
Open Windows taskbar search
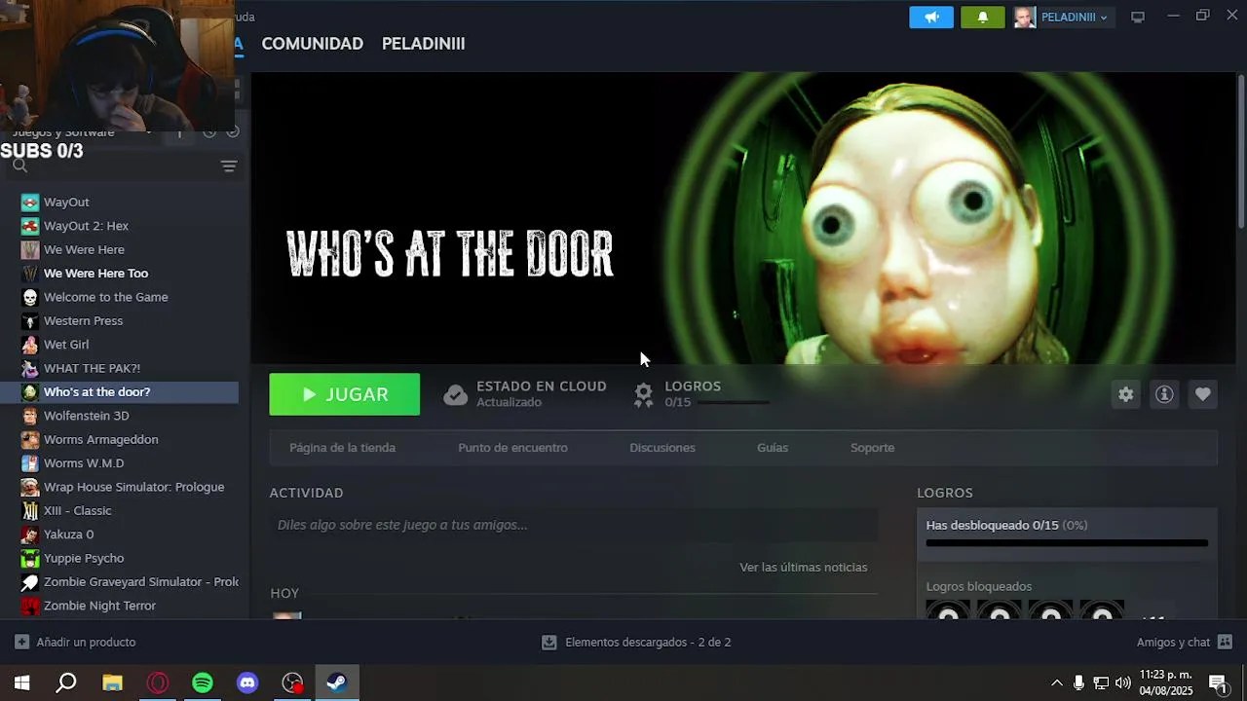pos(66,683)
